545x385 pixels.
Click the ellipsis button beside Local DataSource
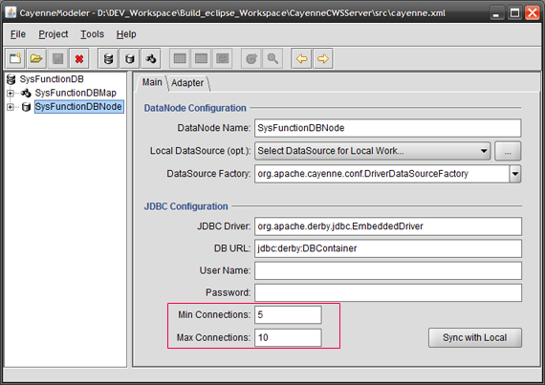coord(508,151)
